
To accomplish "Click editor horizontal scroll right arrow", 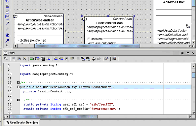I will tap(190, 117).
